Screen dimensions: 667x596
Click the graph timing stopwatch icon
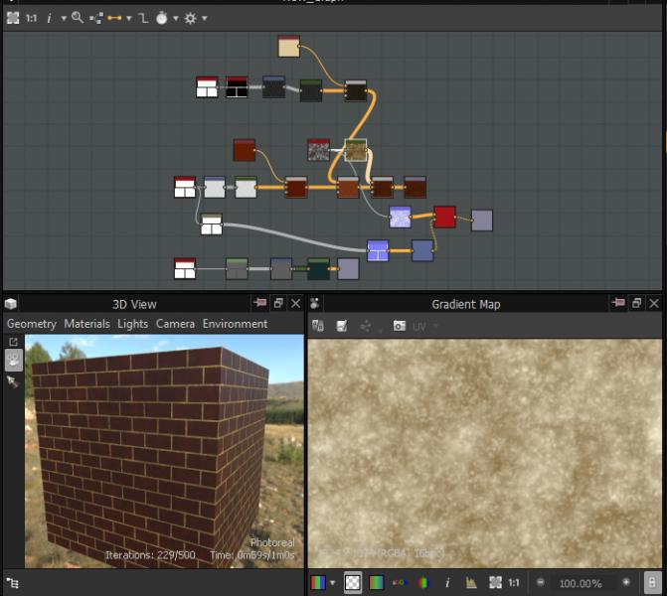point(161,18)
